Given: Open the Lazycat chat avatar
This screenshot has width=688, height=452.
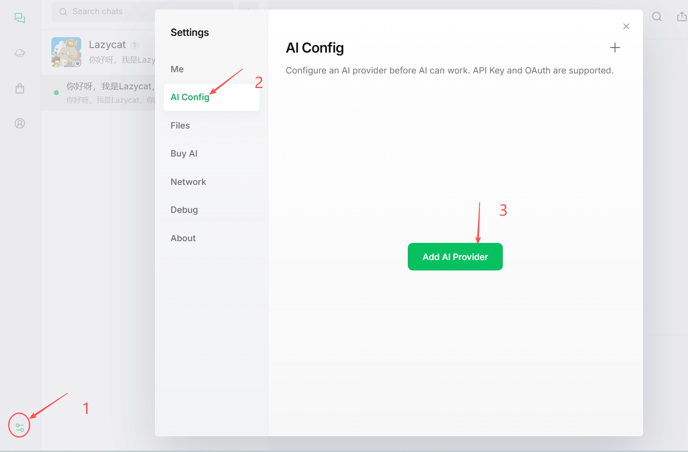Looking at the screenshot, I should coord(66,52).
